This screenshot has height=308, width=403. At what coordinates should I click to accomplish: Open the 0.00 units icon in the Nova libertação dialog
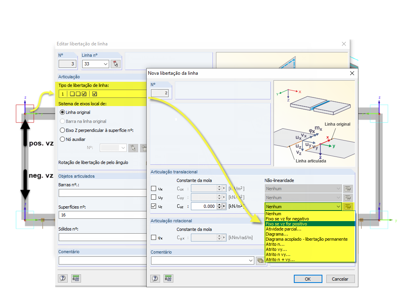click(168, 278)
